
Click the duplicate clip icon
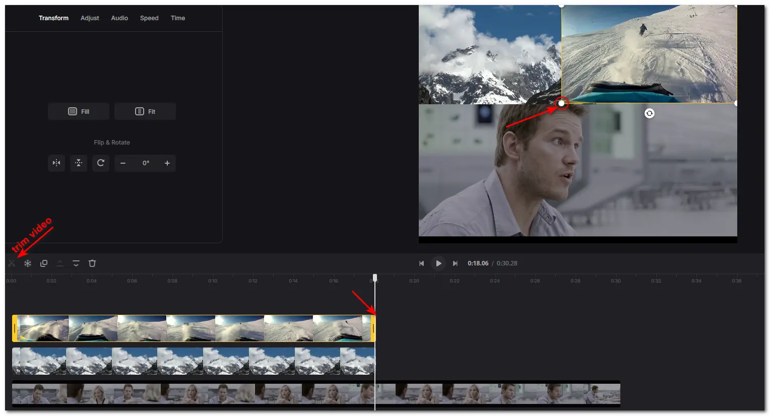pos(44,263)
